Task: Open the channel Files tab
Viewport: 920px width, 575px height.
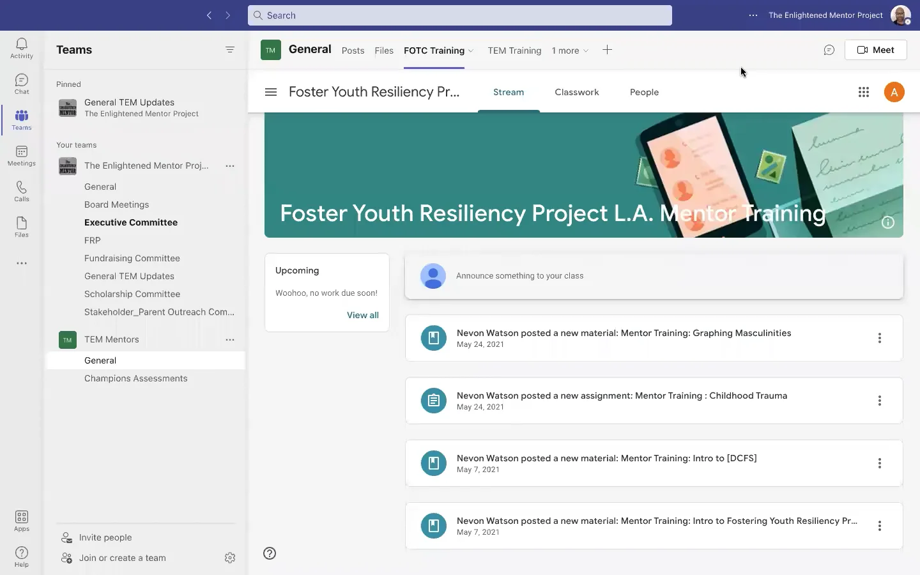Action: (x=384, y=50)
